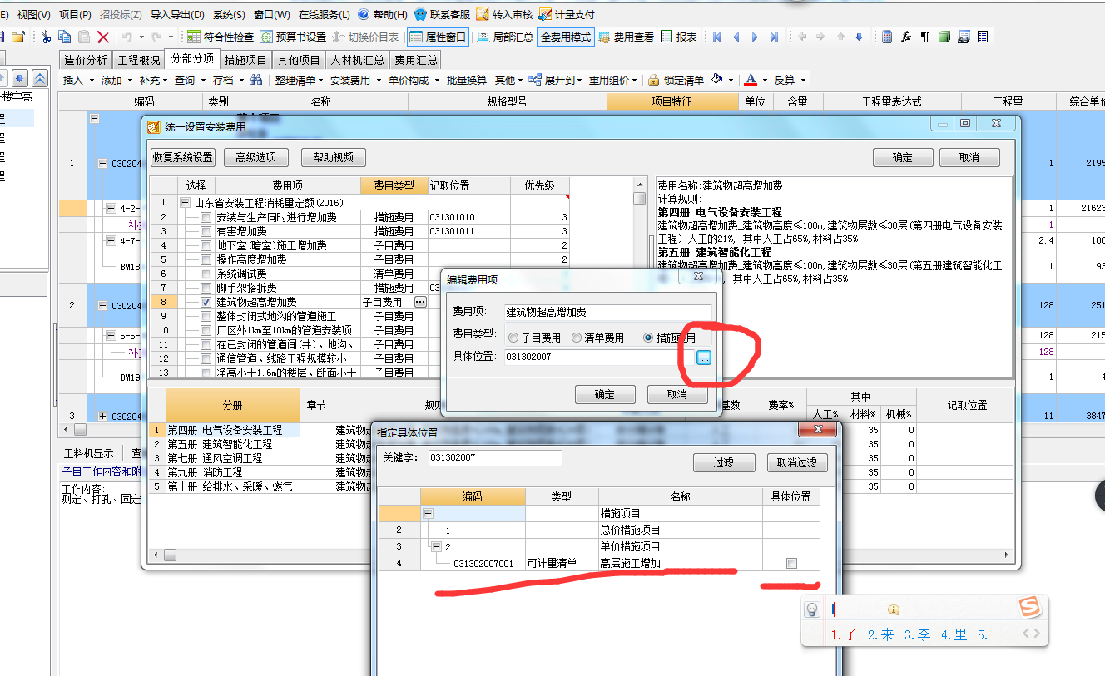
Task: Open the 符合性检查 compliance check tool
Action: [x=221, y=37]
